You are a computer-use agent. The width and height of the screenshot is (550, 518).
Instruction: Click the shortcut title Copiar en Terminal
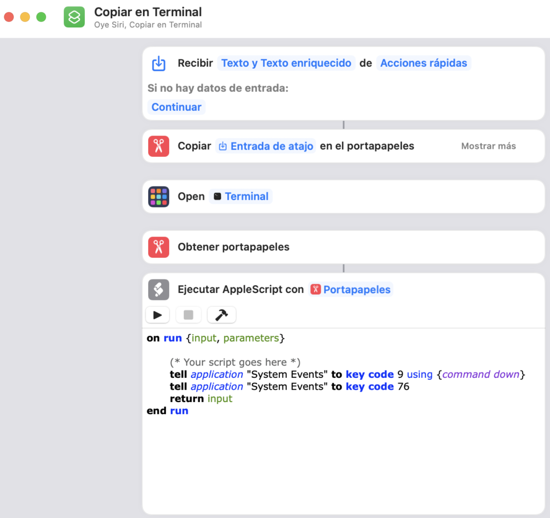coord(148,12)
